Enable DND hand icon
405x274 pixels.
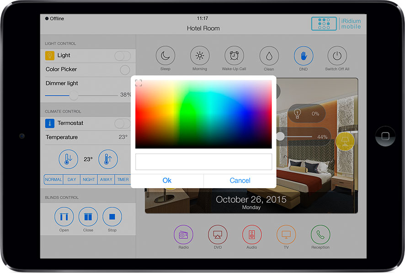tap(304, 56)
